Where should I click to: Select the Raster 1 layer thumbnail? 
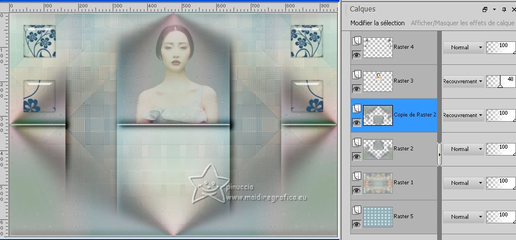coord(378,183)
